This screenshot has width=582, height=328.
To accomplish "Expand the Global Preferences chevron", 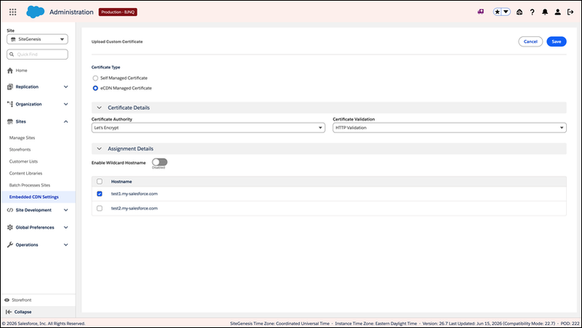I will pos(65,228).
